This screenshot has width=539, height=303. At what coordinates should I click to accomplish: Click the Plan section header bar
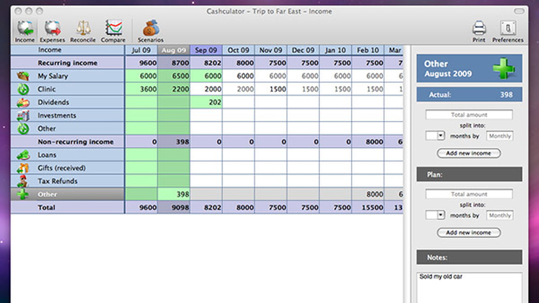469,174
